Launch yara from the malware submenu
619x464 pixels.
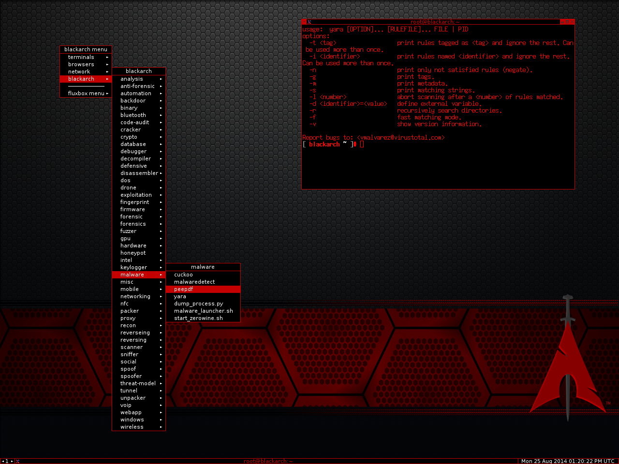[203, 296]
